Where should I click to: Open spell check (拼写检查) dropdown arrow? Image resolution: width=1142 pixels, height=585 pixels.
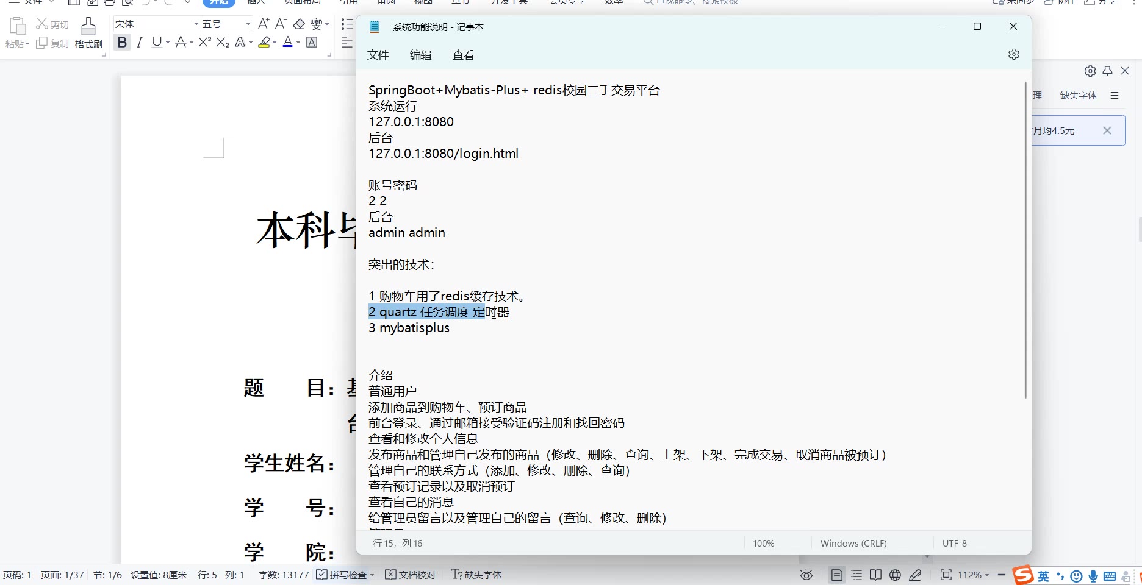372,575
